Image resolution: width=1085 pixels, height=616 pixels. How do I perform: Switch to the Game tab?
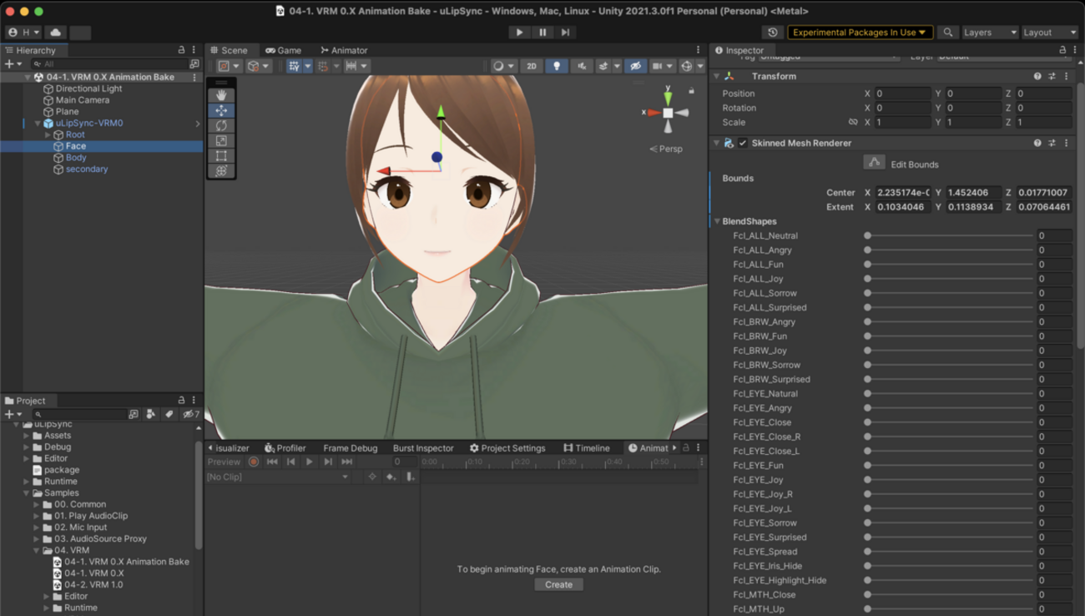[x=284, y=50]
